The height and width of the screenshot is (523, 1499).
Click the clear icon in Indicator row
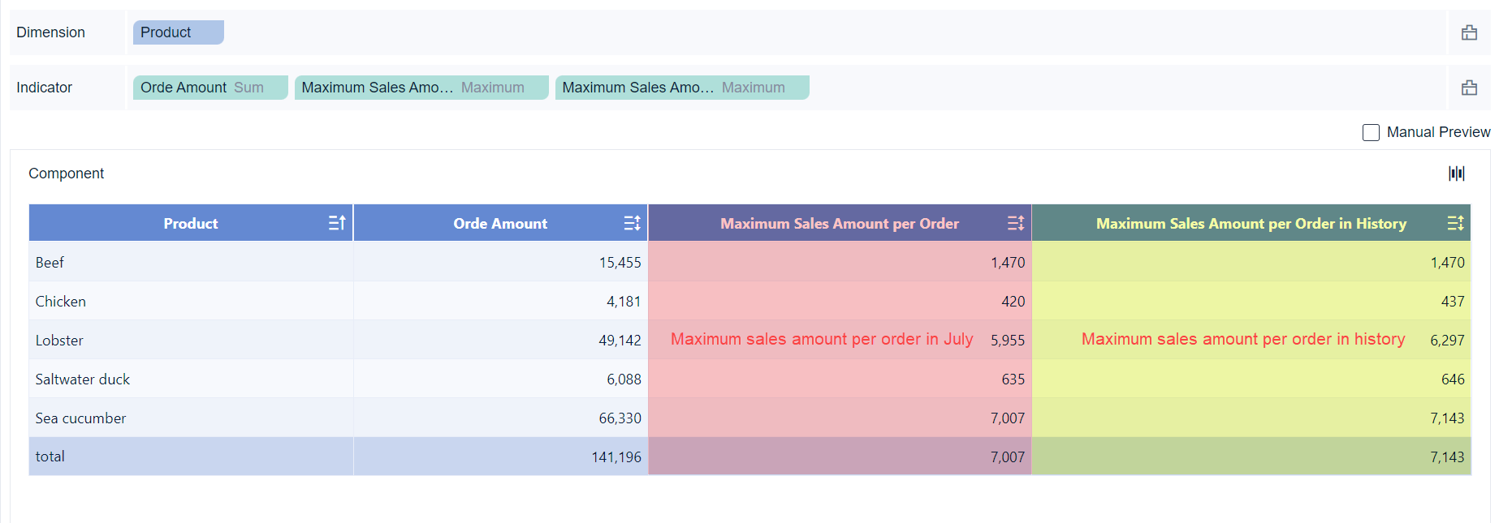click(x=1469, y=88)
